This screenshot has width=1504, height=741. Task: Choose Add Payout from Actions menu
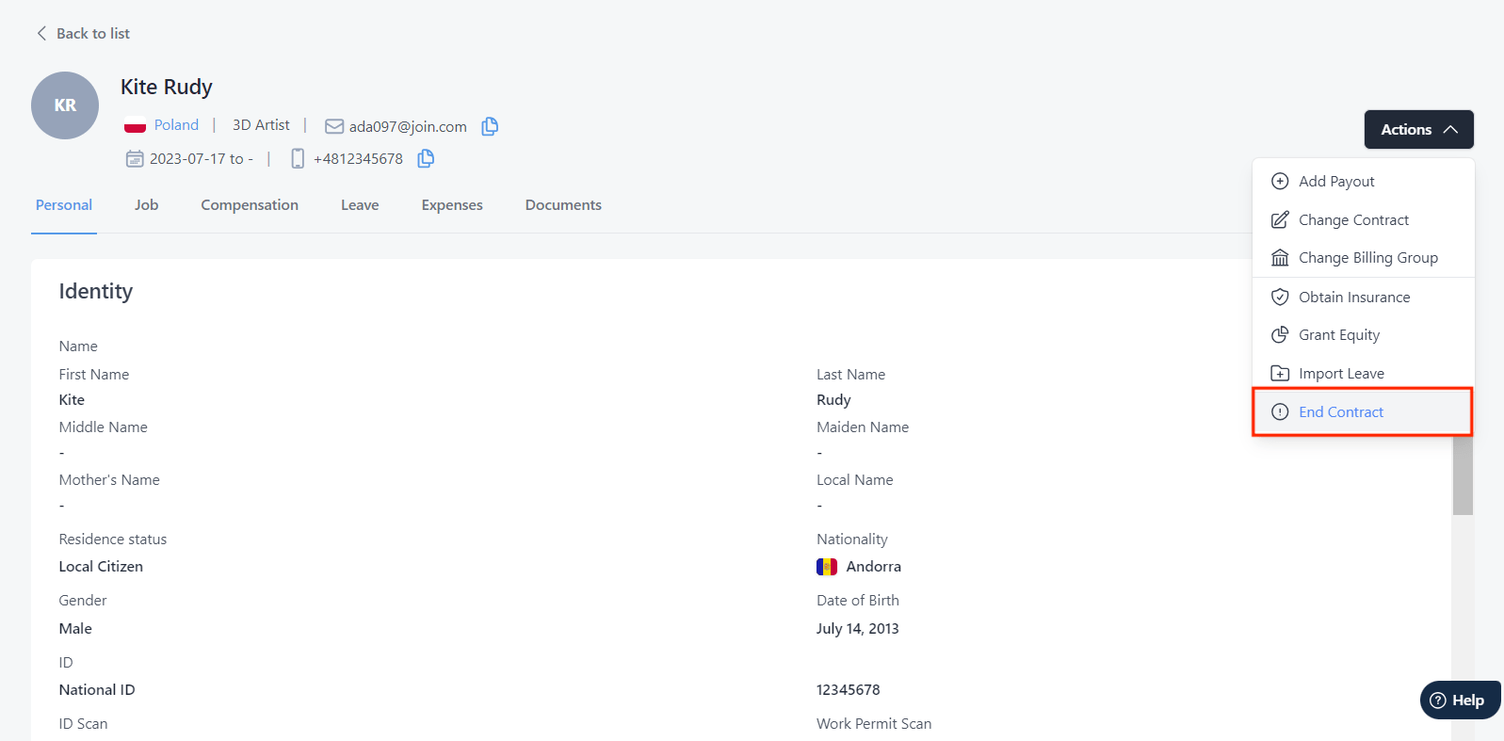point(1363,181)
